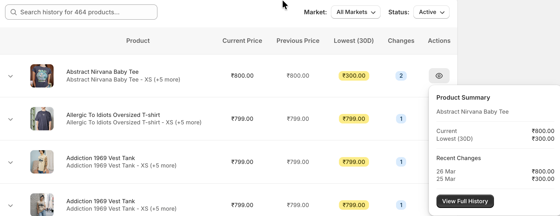This screenshot has height=216, width=560.
Task: Click the search magnifier icon
Action: point(13,12)
